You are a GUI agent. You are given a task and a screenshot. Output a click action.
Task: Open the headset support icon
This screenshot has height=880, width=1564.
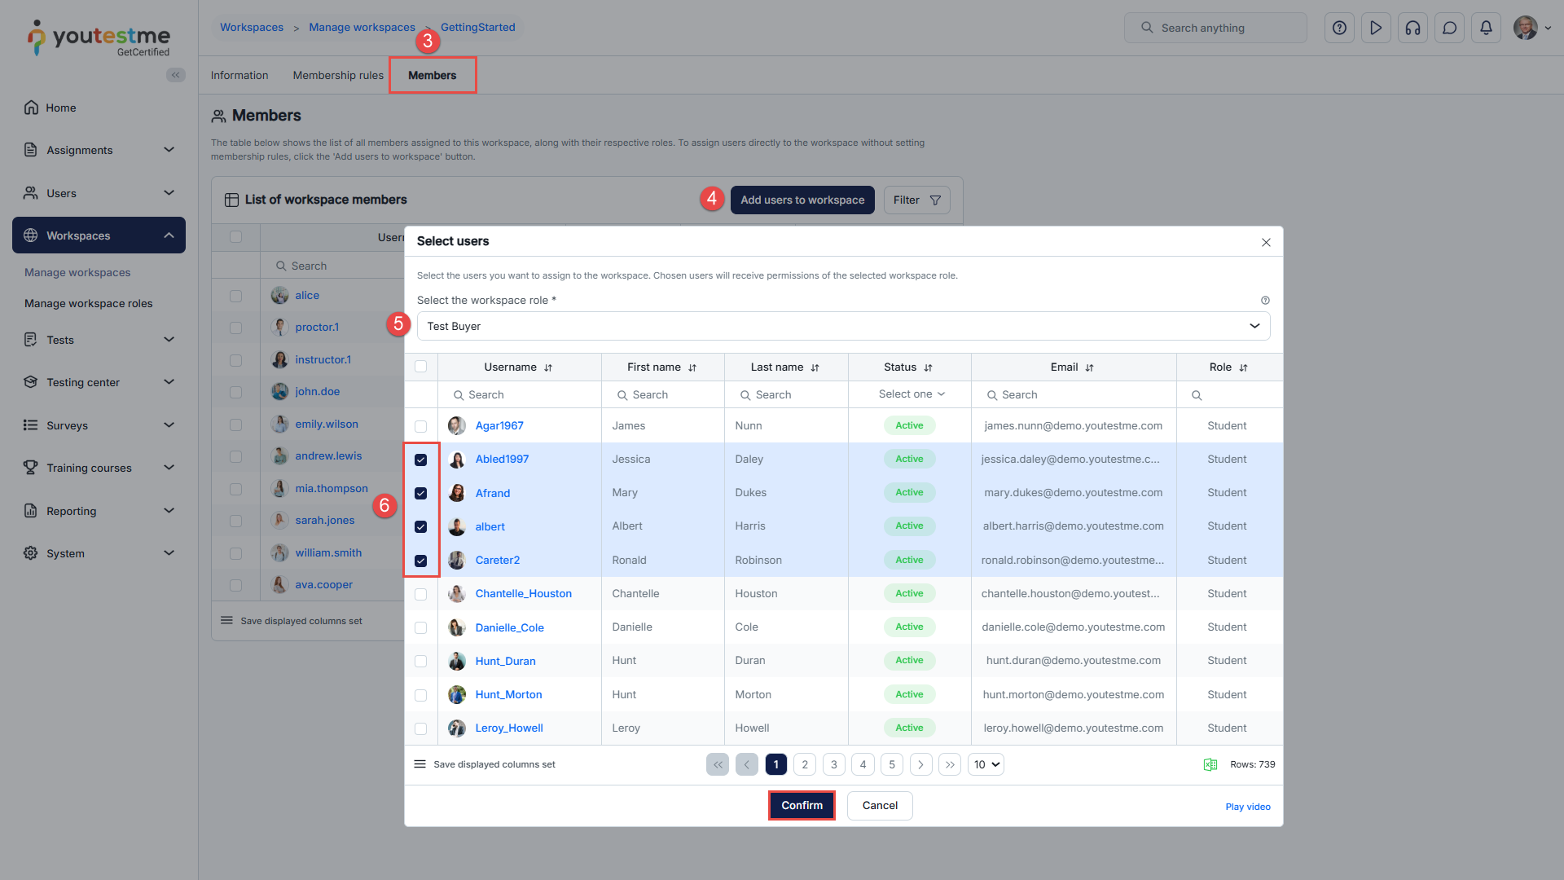pyautogui.click(x=1412, y=28)
